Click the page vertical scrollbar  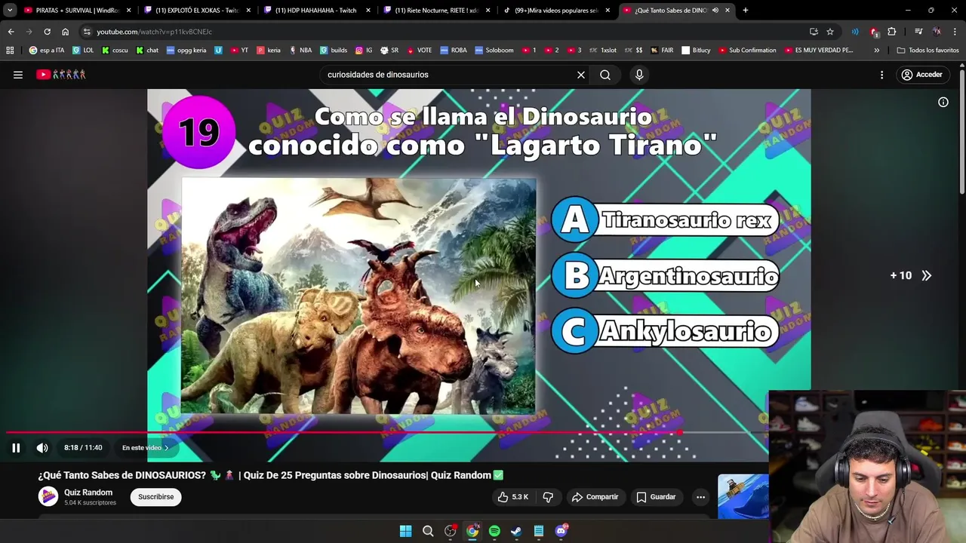pos(962,132)
